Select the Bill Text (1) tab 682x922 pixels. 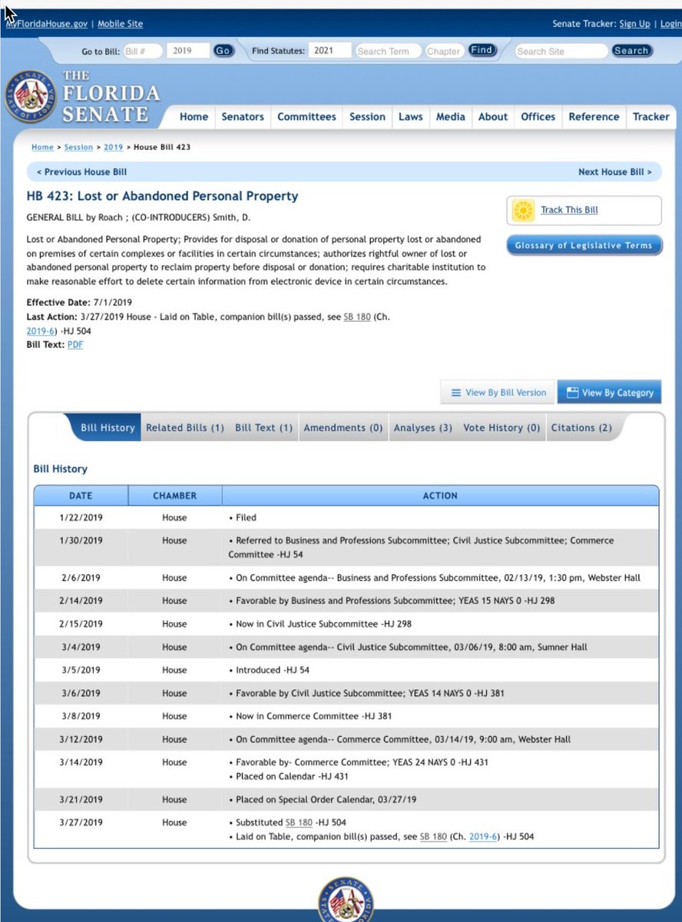coord(263,428)
